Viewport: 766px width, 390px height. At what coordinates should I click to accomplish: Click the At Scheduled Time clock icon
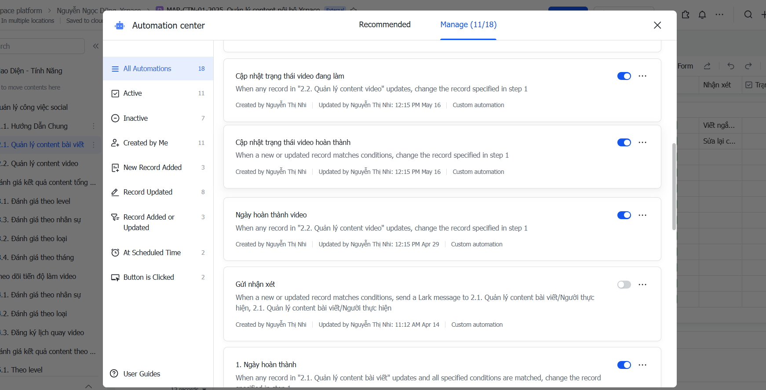(115, 253)
